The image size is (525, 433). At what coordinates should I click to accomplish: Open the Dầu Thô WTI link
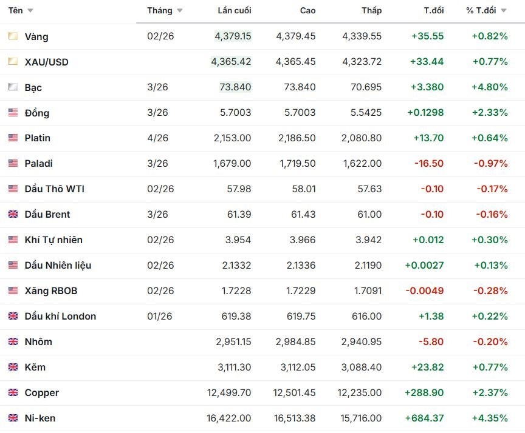[54, 189]
